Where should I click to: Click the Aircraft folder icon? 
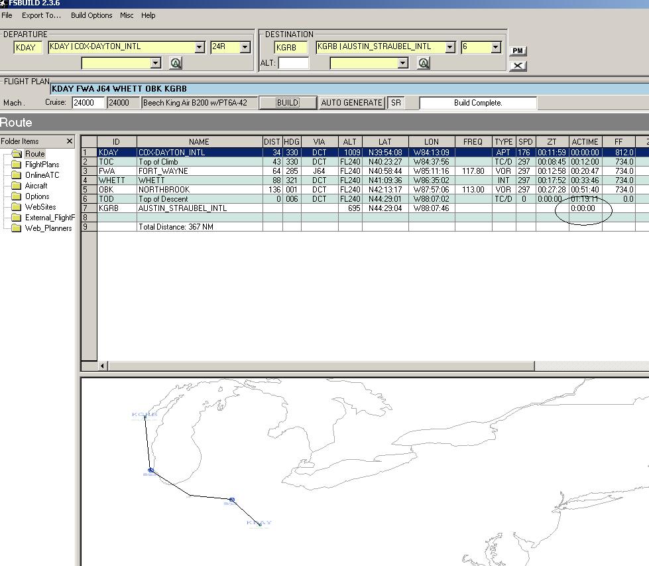coord(17,186)
